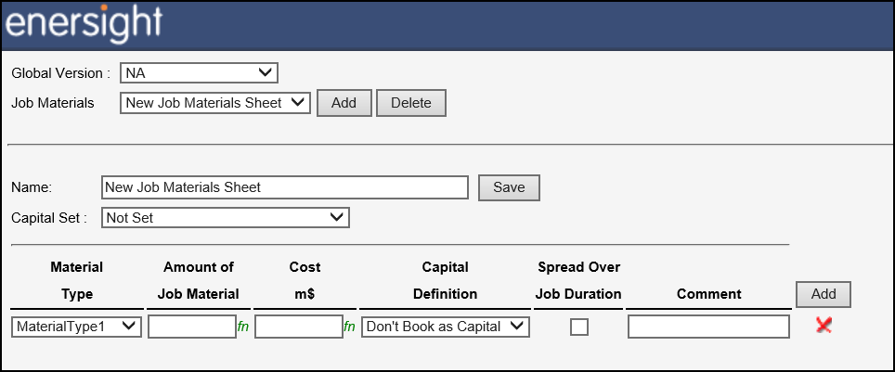Focus the Name text field
This screenshot has height=372, width=895.
(285, 187)
